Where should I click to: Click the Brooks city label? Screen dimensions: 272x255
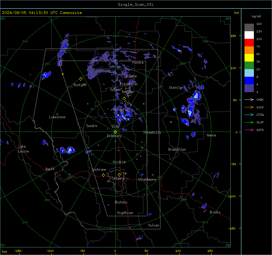215,212
